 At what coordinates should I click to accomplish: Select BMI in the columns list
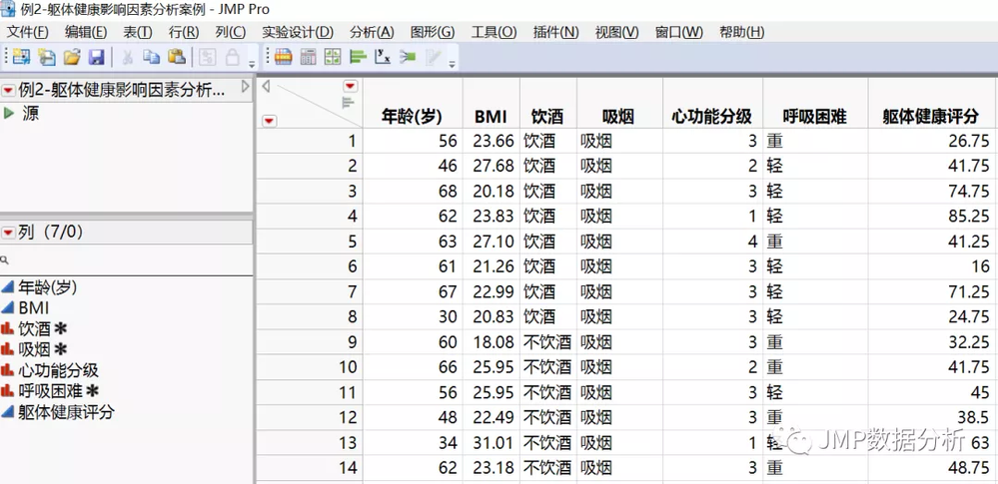34,308
